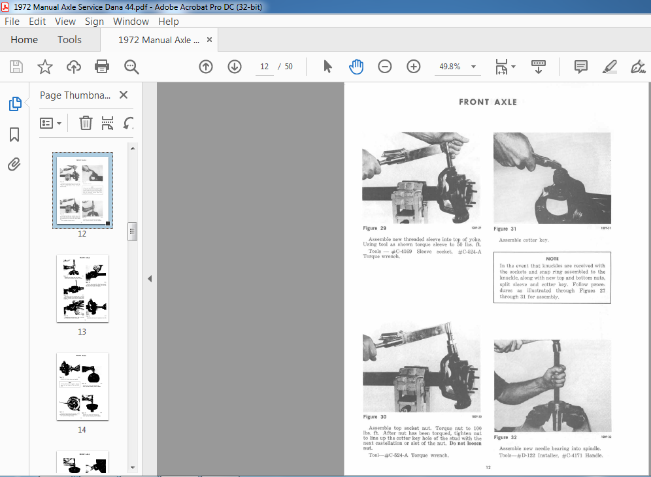Screen dimensions: 651x477
Task: Open the Attachments paperclip panel
Action: coord(14,165)
